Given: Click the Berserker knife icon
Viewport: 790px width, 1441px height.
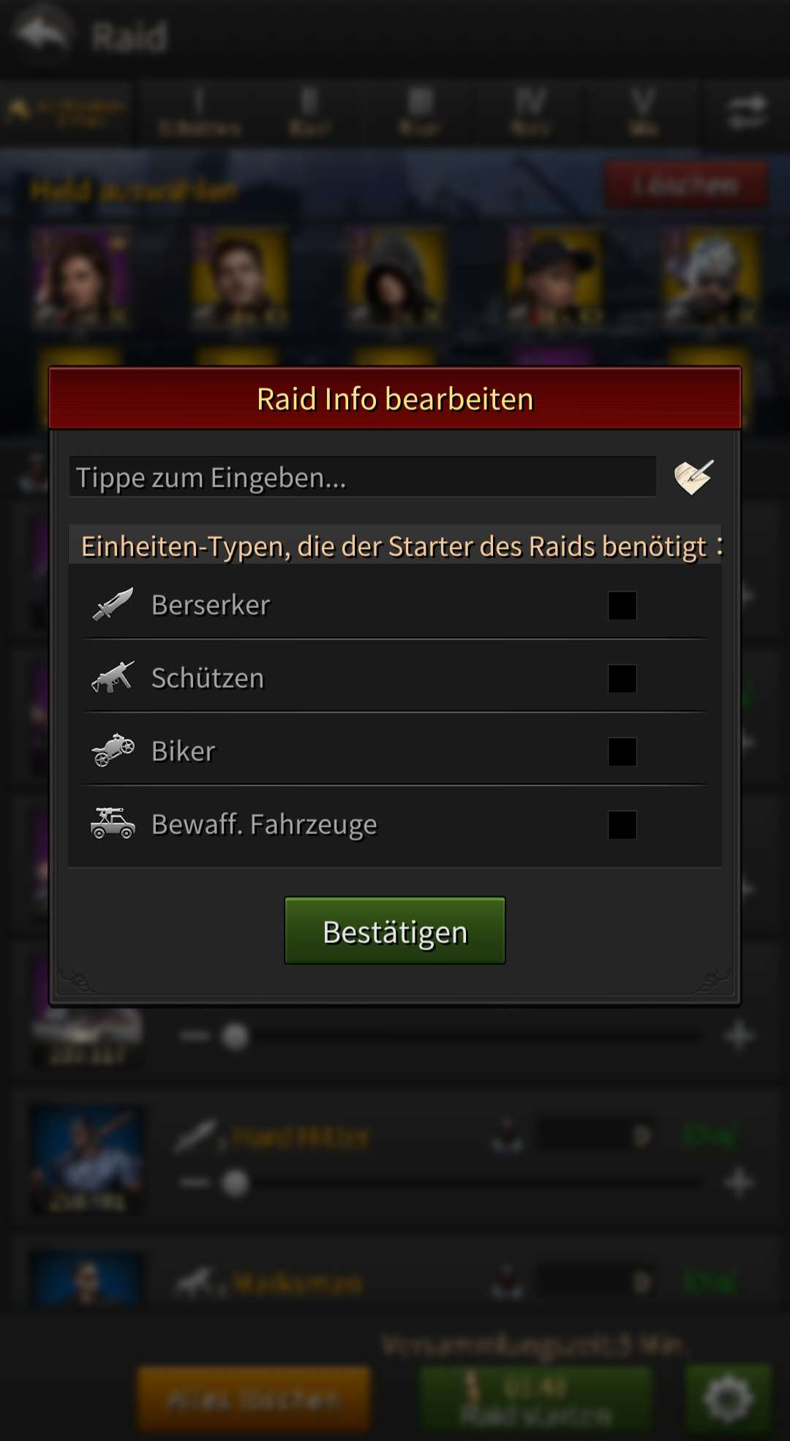Looking at the screenshot, I should point(113,604).
